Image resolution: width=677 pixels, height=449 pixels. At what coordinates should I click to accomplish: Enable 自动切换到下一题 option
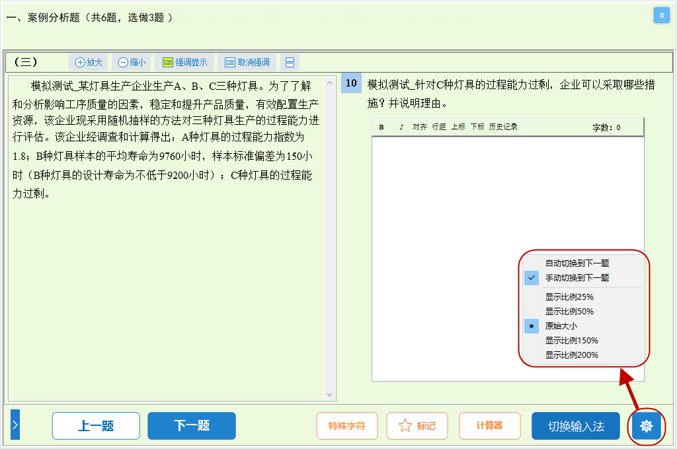577,263
